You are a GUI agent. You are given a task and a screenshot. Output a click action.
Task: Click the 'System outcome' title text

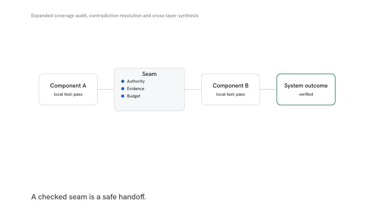[x=306, y=86]
